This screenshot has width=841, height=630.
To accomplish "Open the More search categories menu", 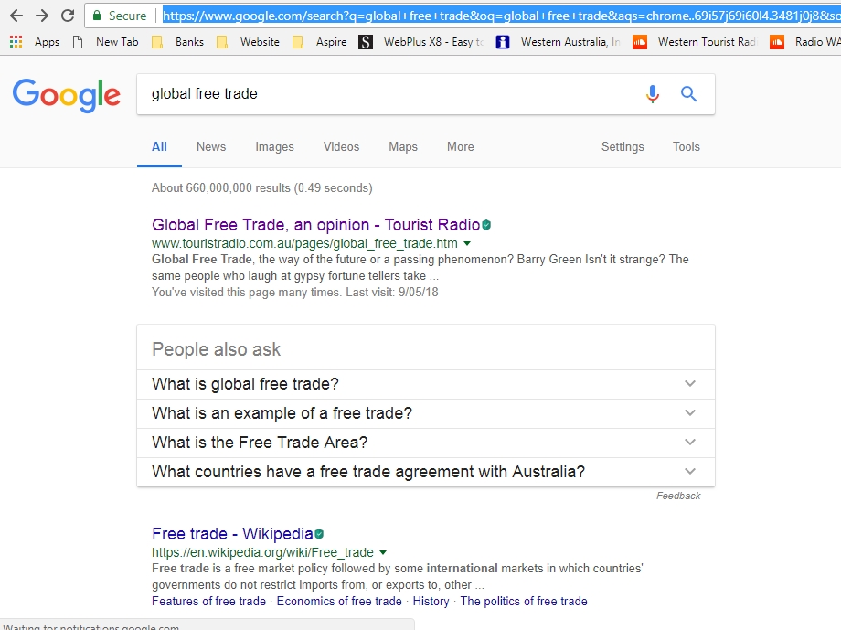I will (460, 147).
